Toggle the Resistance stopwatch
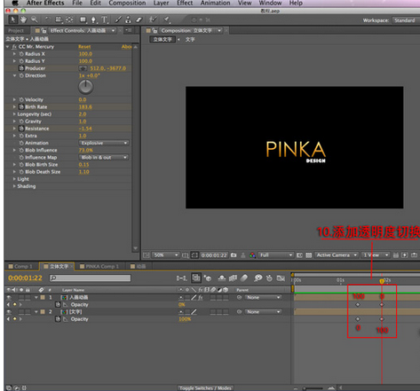 point(21,129)
